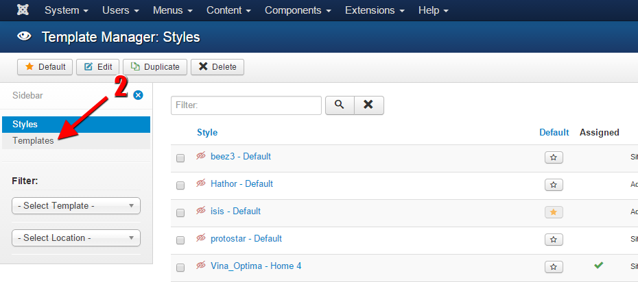Check the beez3 - Default checkbox
The width and height of the screenshot is (638, 282).
coord(180,158)
